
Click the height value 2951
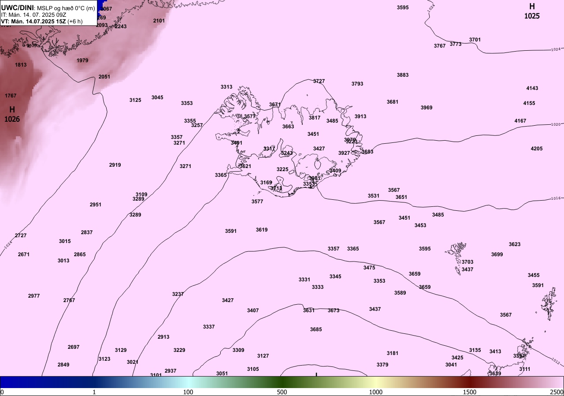96,205
